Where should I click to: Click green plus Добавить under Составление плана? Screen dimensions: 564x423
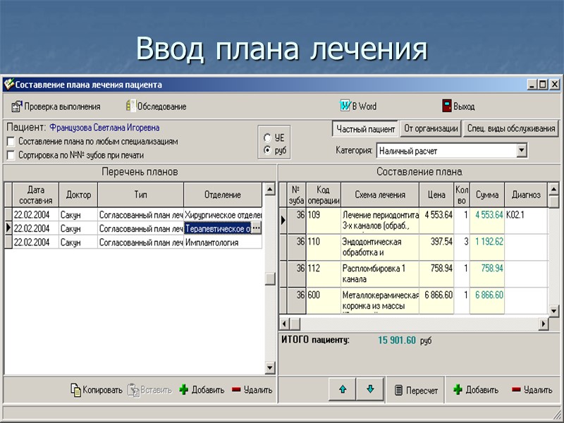(x=458, y=390)
